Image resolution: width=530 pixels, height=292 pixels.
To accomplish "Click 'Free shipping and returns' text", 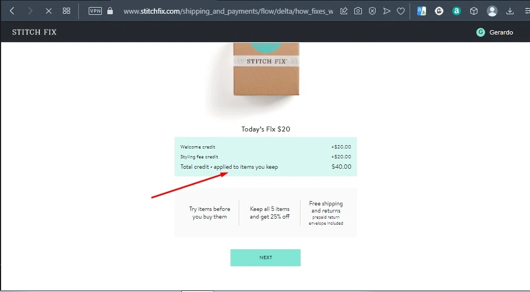I will point(326,207).
